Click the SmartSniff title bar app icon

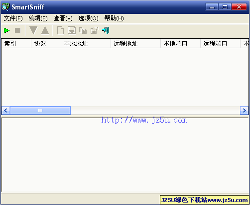(6, 7)
